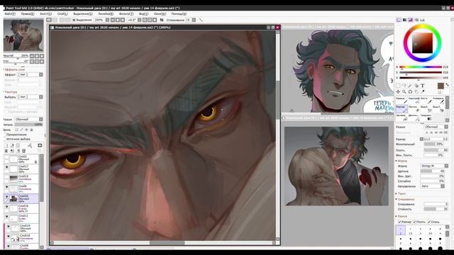Image resolution: width=454 pixels, height=255 pixels.
Task: Choose the Градиент gradient tool
Action: pos(426,117)
